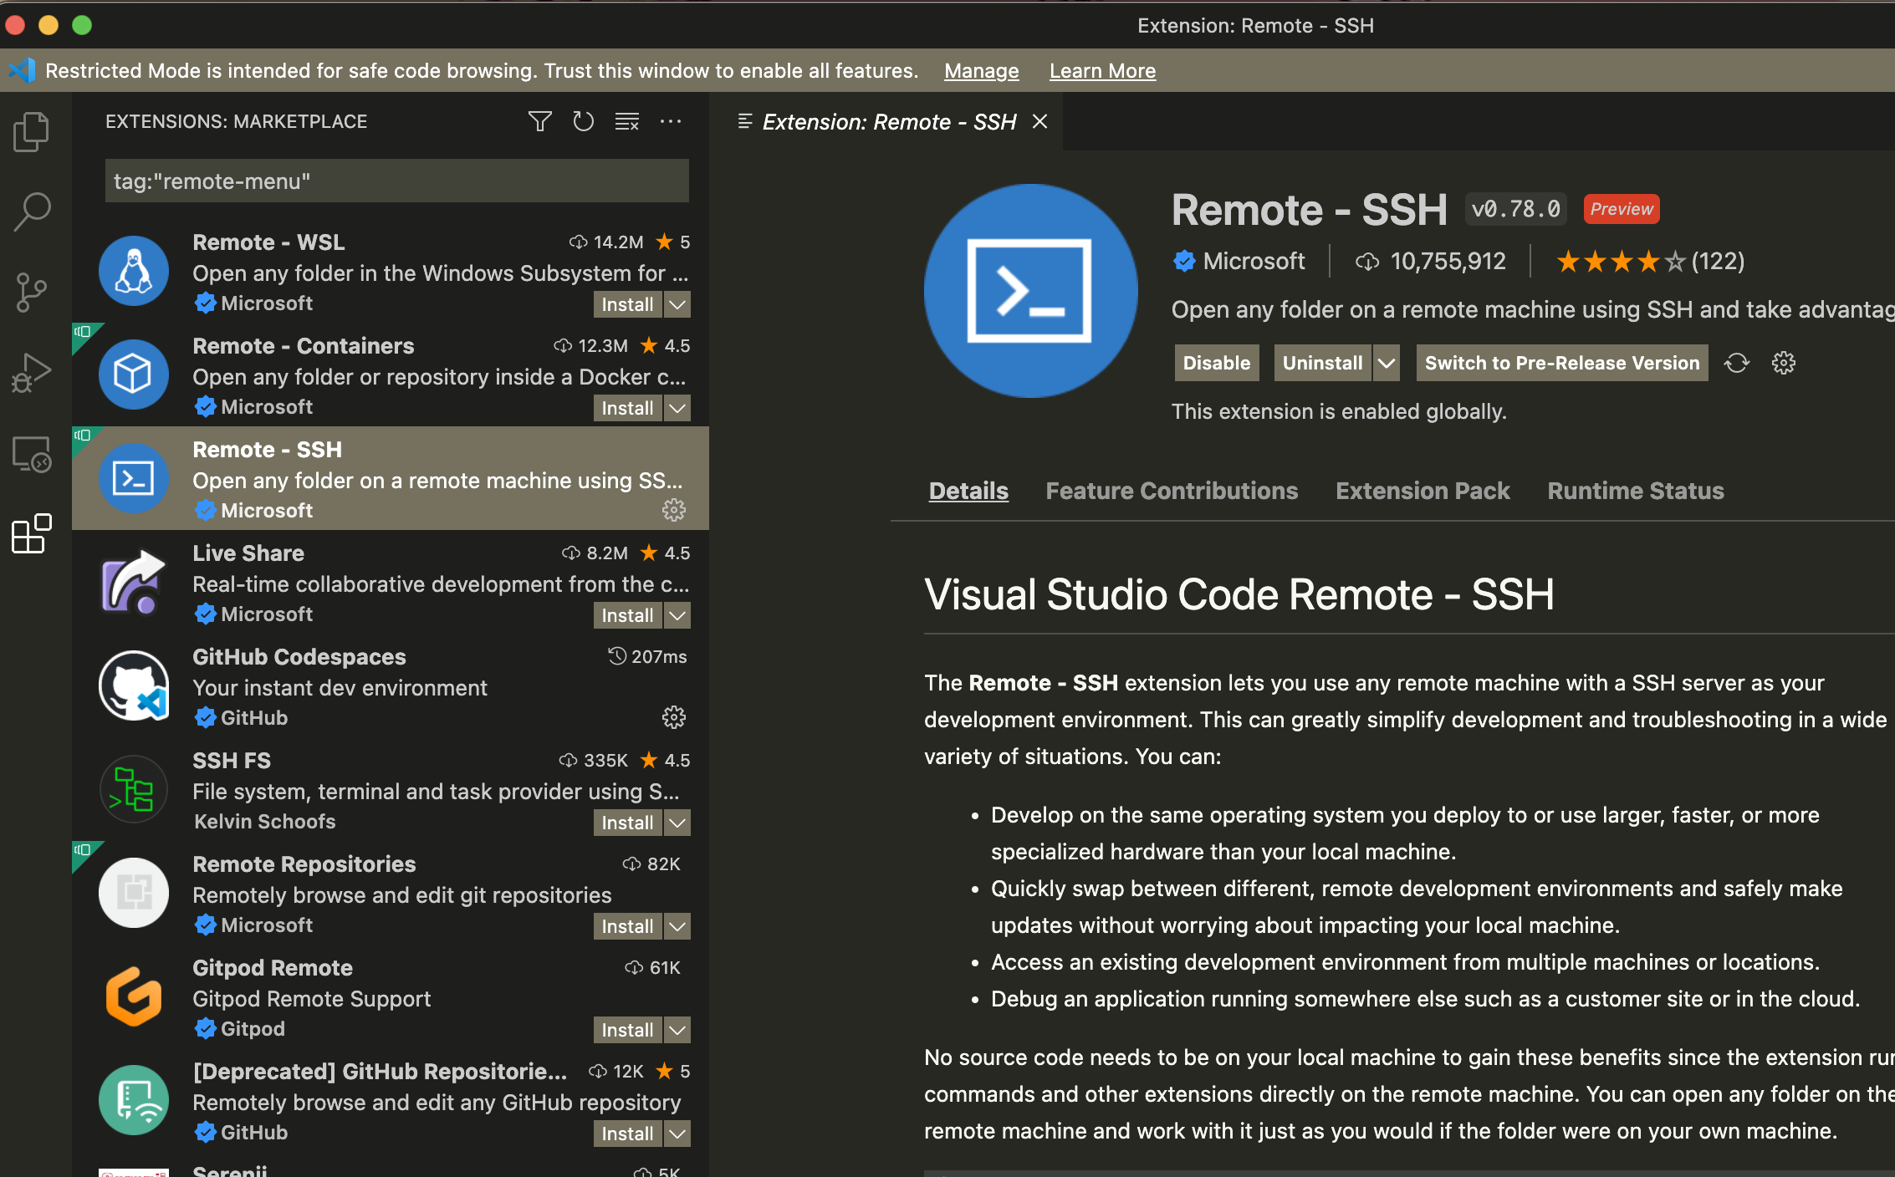Viewport: 1895px width, 1177px height.
Task: Click the extensions search input field
Action: (396, 181)
